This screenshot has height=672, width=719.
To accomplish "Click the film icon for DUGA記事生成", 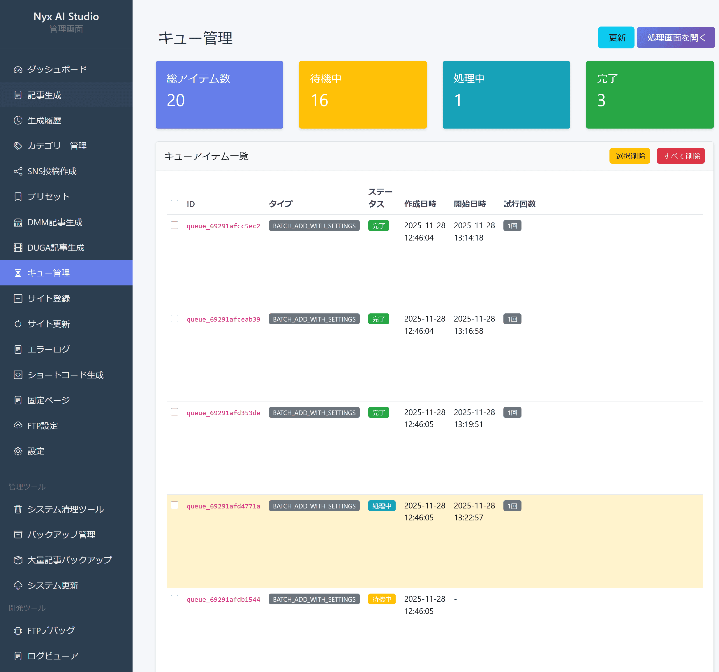I will pyautogui.click(x=18, y=248).
